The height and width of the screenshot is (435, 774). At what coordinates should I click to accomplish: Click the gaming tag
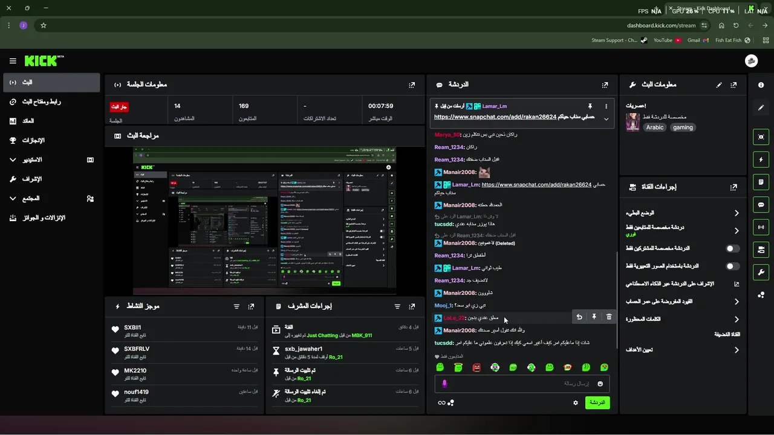coord(683,127)
